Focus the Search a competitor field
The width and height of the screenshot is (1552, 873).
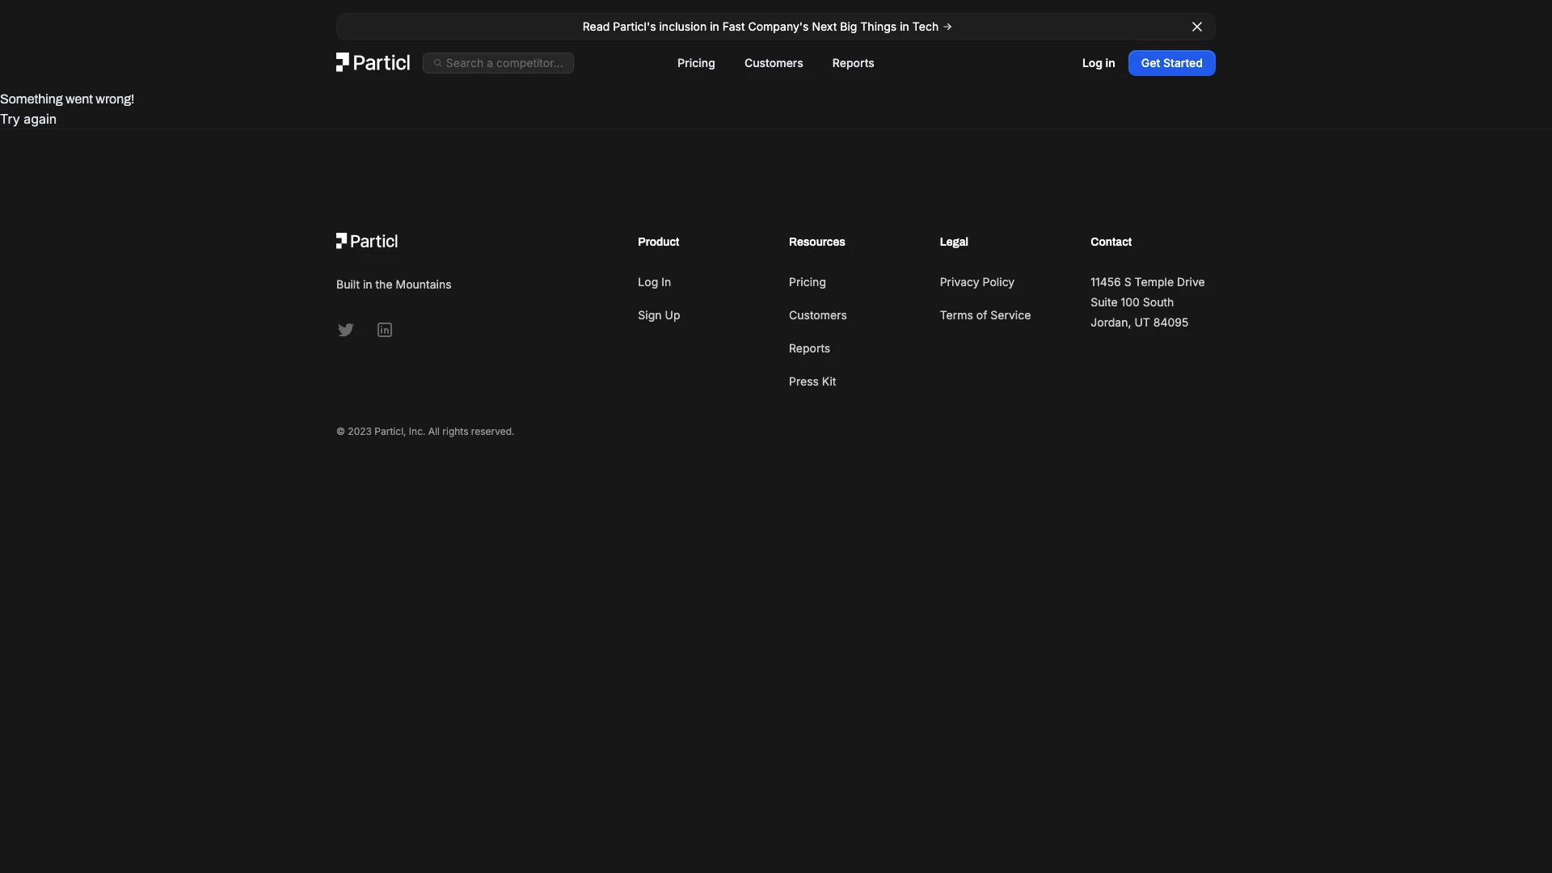click(x=498, y=63)
